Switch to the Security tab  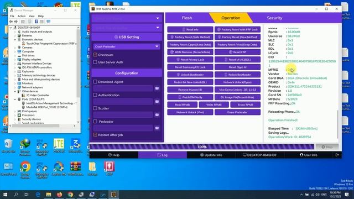[x=274, y=18]
